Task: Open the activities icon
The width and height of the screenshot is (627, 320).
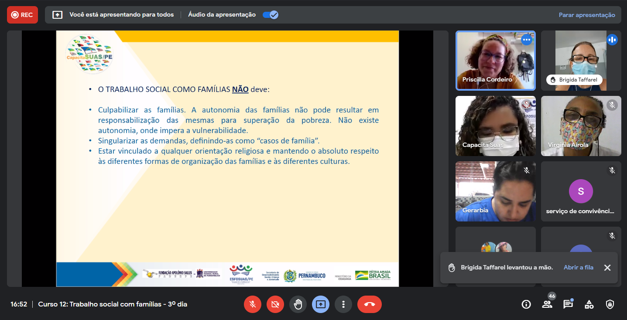Action: tap(589, 304)
